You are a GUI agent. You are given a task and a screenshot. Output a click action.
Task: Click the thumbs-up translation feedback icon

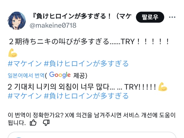tap(33, 123)
